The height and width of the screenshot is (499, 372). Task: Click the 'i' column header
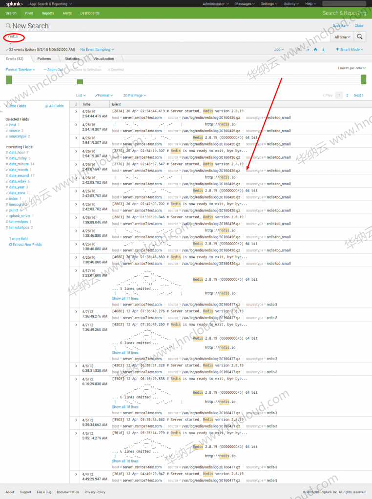(x=76, y=104)
